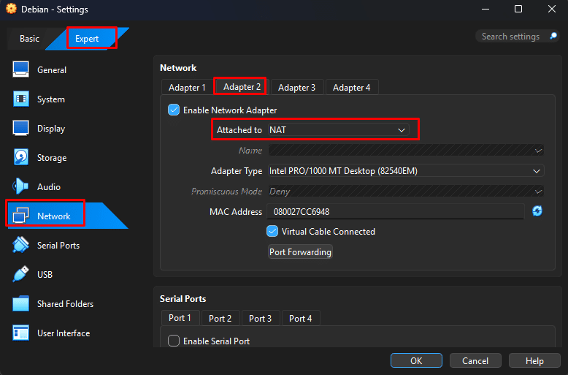Viewport: 568px width, 375px height.
Task: Select the System chip icon
Action: click(x=20, y=99)
